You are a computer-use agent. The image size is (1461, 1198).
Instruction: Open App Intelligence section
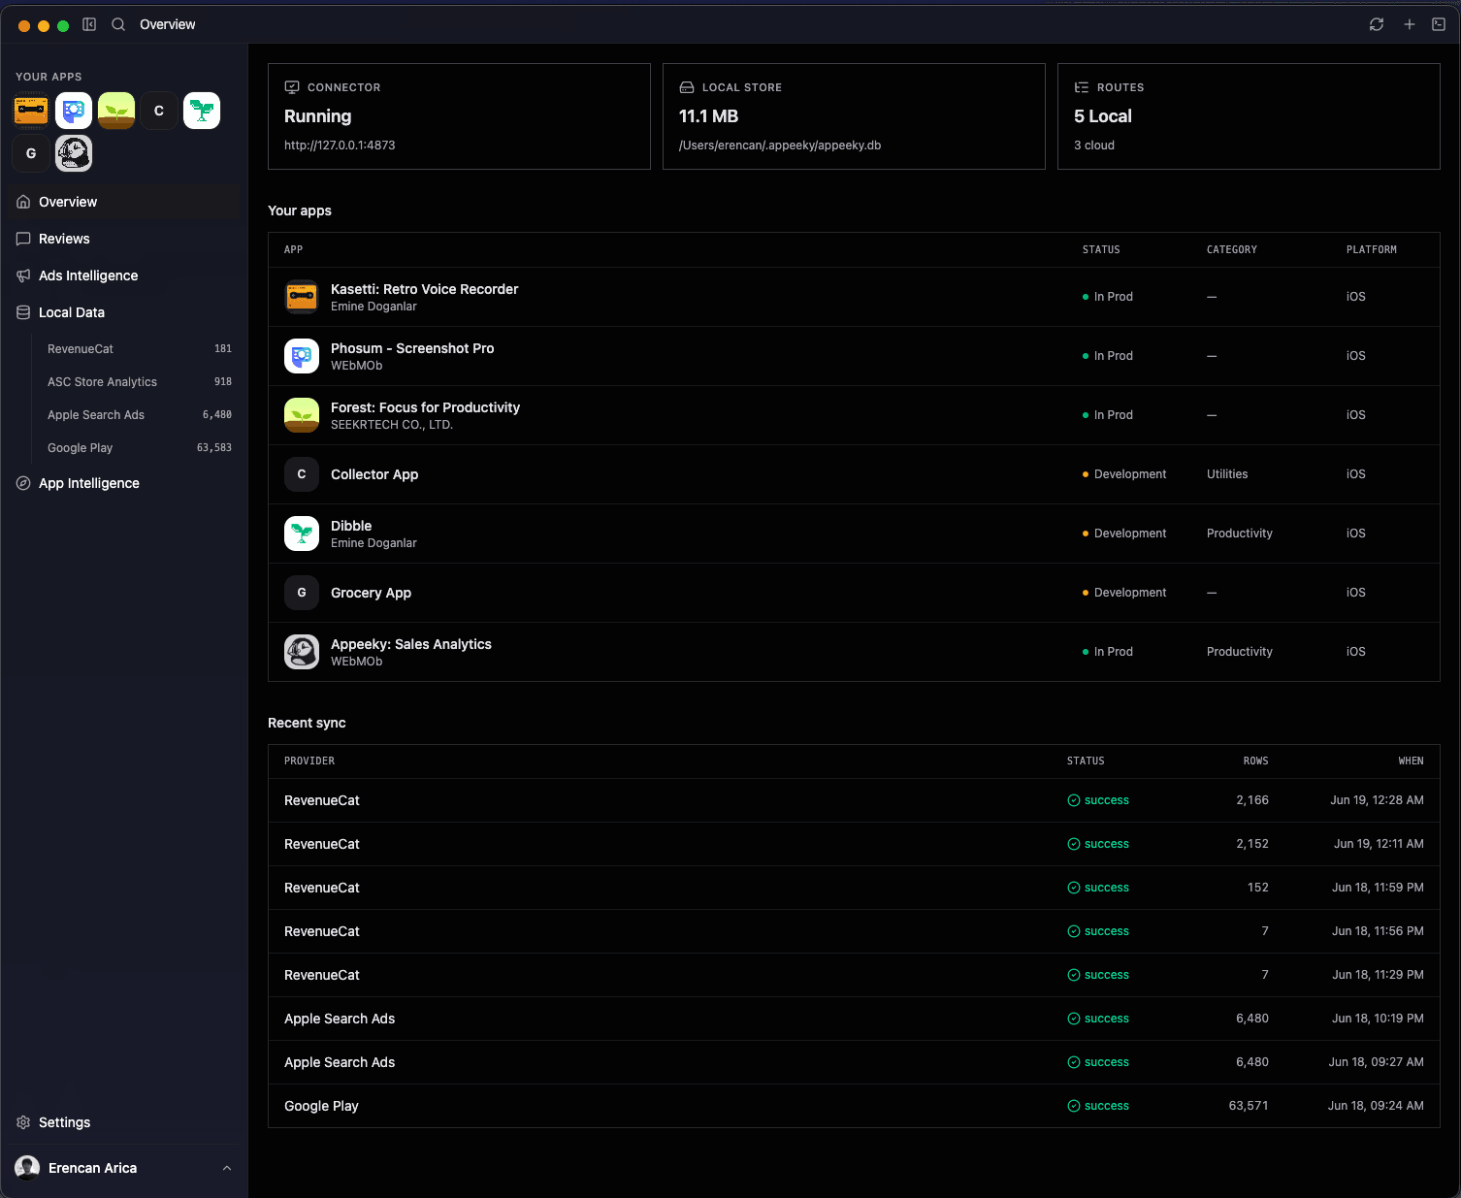(x=124, y=483)
